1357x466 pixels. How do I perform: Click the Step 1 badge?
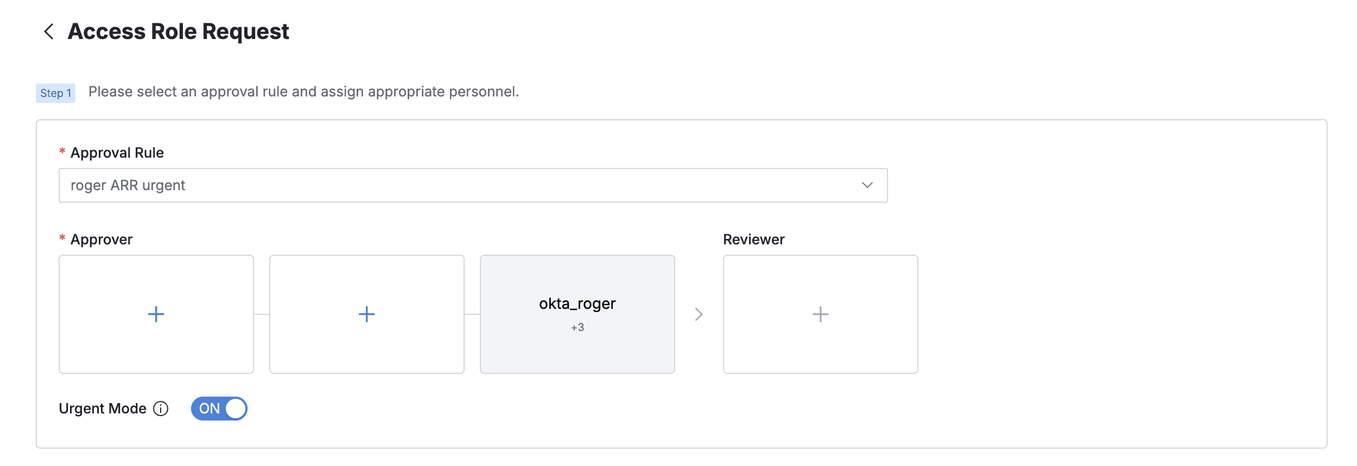point(55,93)
